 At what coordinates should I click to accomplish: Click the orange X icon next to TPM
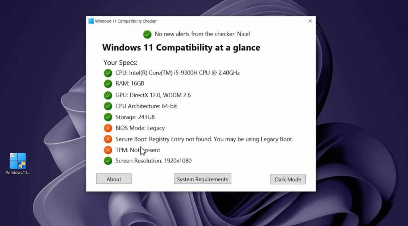click(x=108, y=150)
